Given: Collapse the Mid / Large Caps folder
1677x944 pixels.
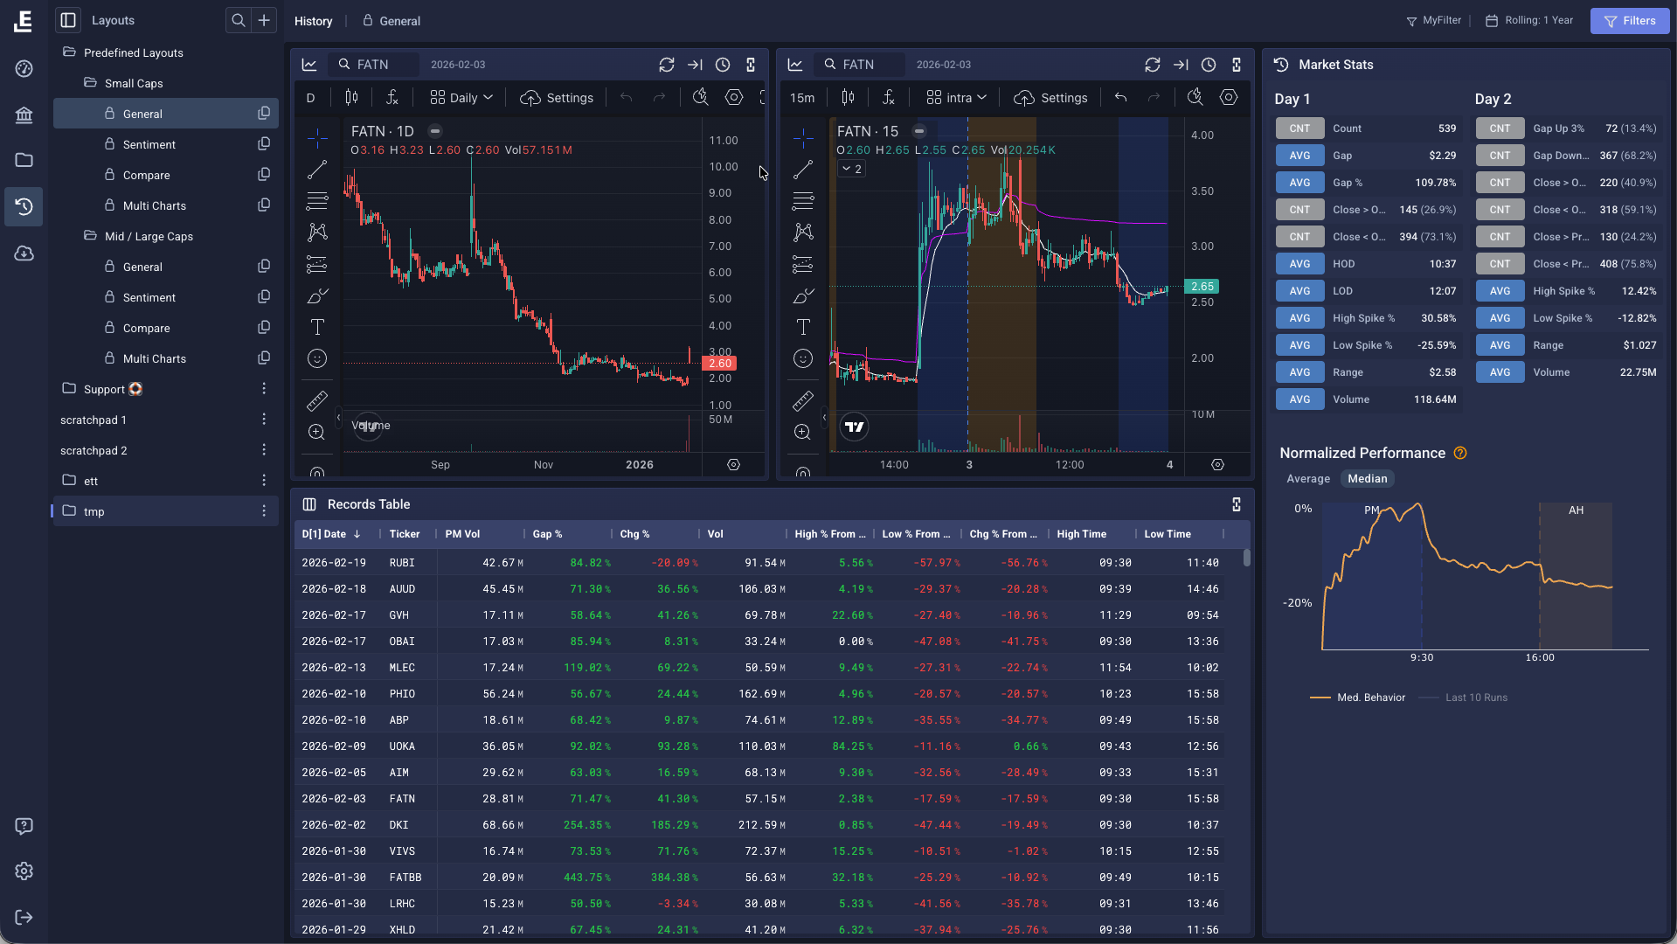Looking at the screenshot, I should (149, 236).
